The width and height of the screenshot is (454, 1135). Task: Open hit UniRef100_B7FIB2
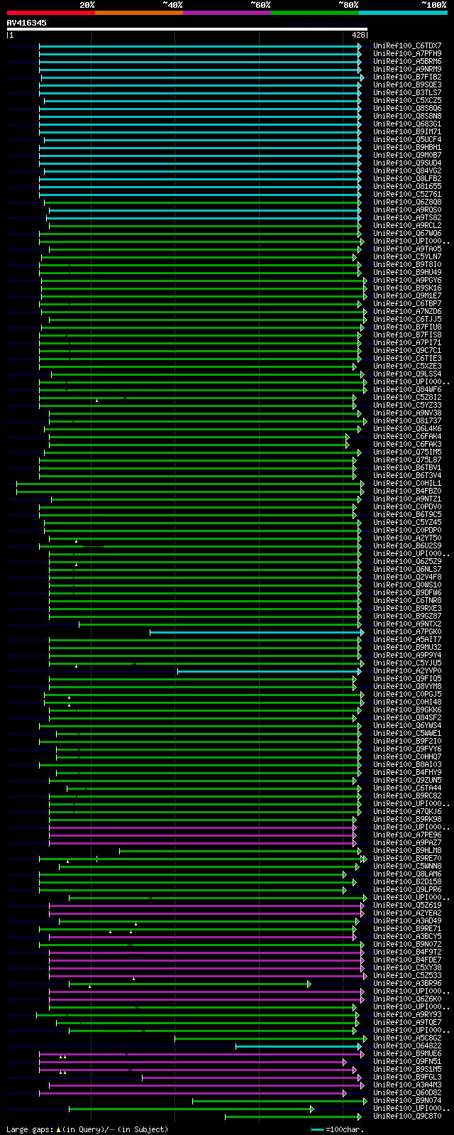407,77
